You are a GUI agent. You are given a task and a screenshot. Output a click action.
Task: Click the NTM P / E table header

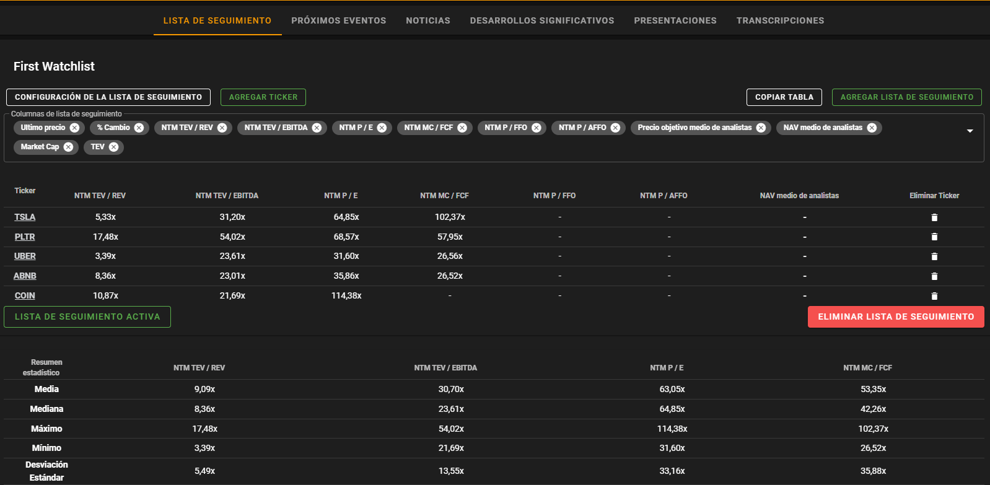click(341, 196)
